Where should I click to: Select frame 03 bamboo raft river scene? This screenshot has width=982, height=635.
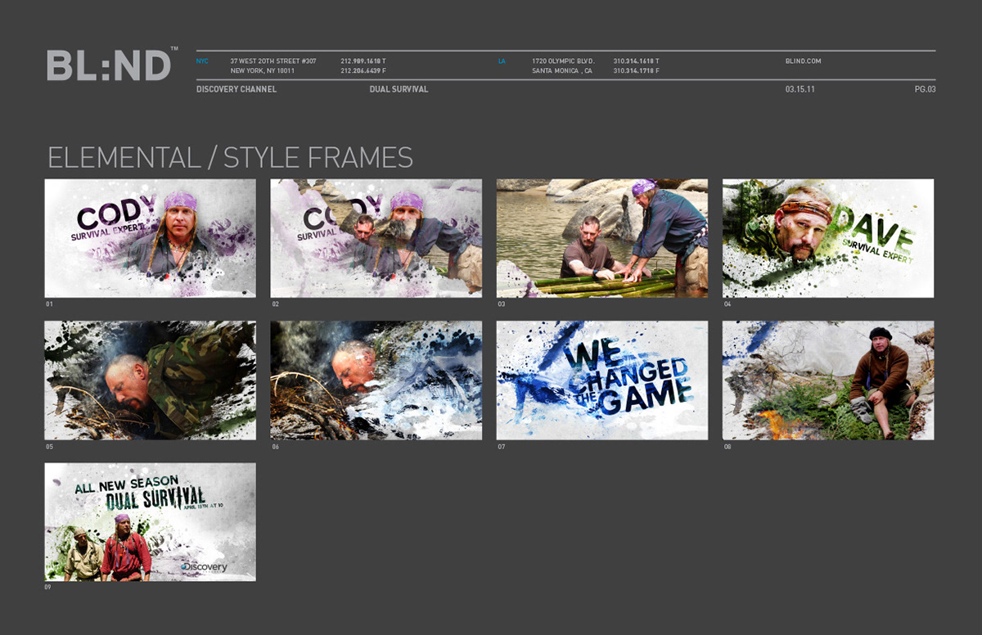point(602,238)
